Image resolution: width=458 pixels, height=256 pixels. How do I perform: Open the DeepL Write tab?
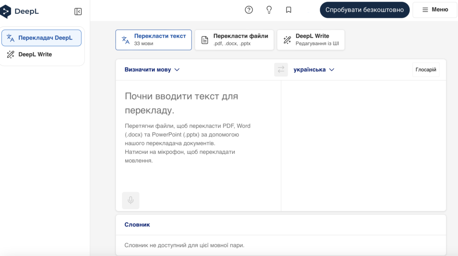pyautogui.click(x=311, y=40)
